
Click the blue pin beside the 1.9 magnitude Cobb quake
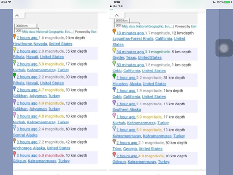(x=114, y=89)
